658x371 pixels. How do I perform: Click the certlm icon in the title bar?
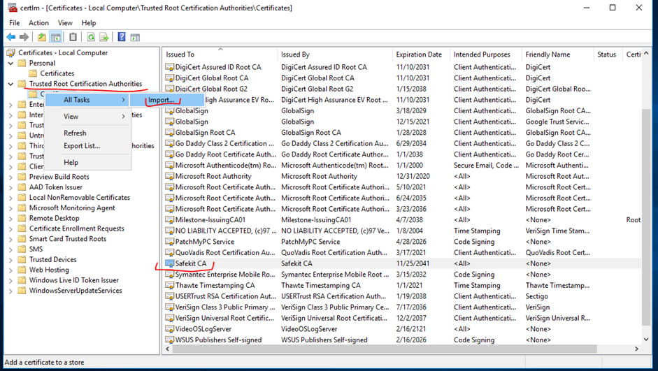point(12,8)
